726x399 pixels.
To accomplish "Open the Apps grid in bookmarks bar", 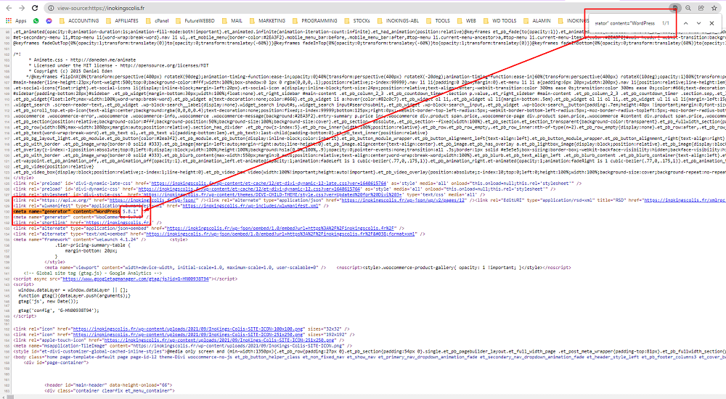I will pyautogui.click(x=16, y=21).
